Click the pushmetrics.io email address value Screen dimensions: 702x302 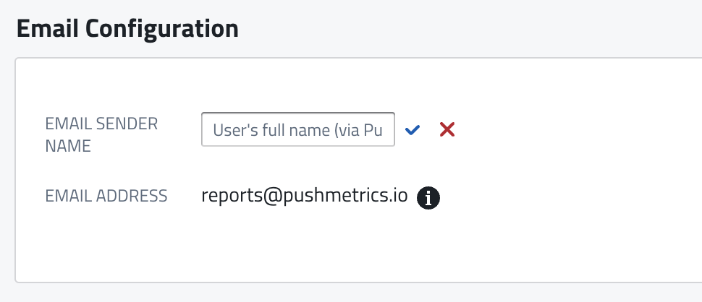(x=305, y=196)
